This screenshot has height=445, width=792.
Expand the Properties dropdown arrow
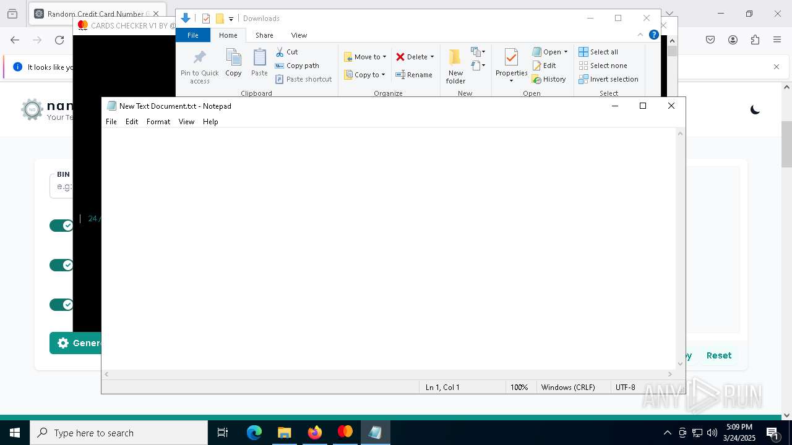511,82
